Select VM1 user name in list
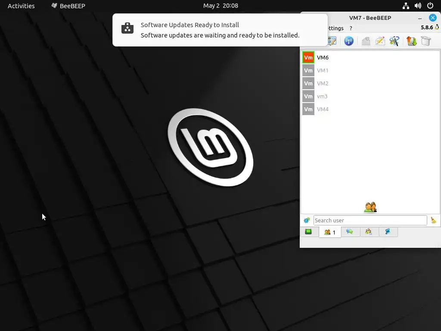This screenshot has width=441, height=331. click(323, 70)
